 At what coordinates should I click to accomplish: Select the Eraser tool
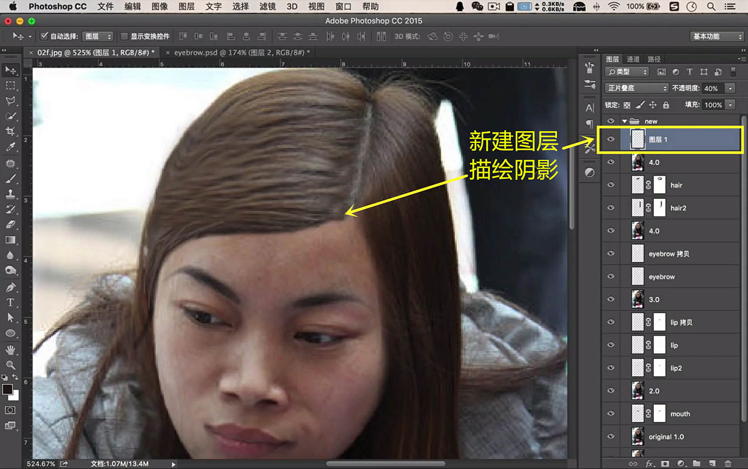click(11, 225)
